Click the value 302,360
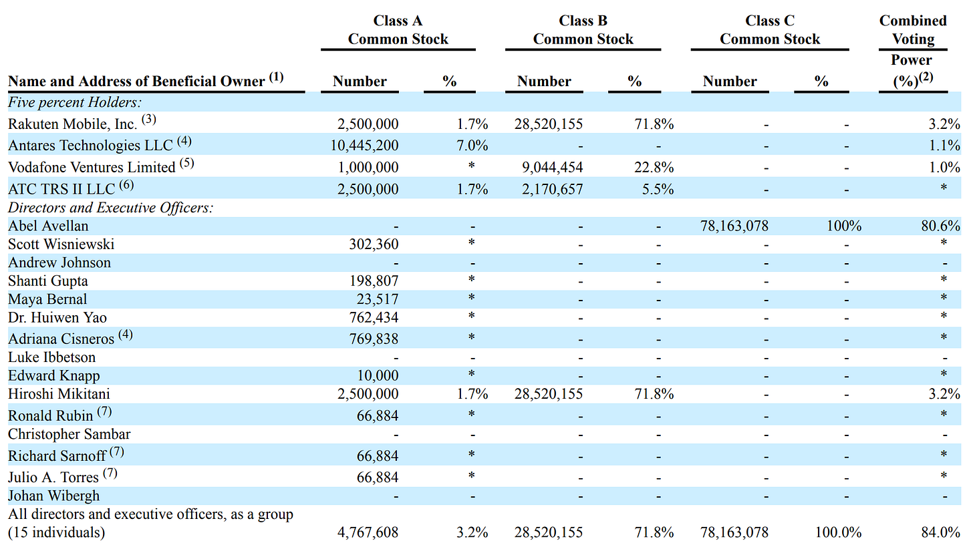Screen dimensions: 973x555 coord(375,244)
